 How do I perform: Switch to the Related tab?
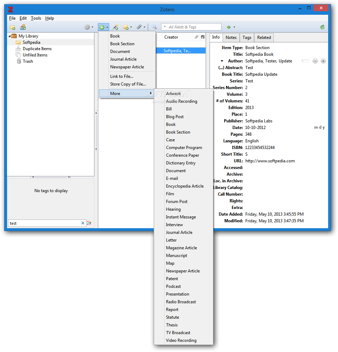point(264,38)
